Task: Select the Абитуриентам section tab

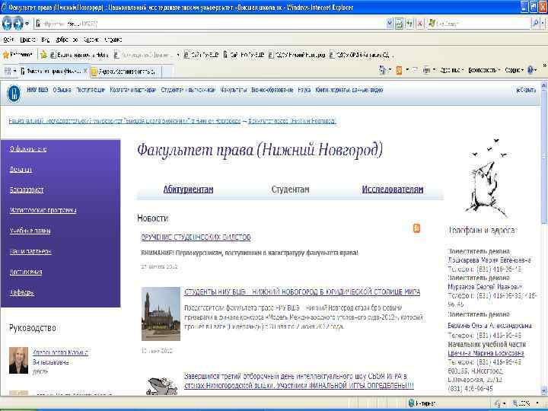Action: [189, 190]
